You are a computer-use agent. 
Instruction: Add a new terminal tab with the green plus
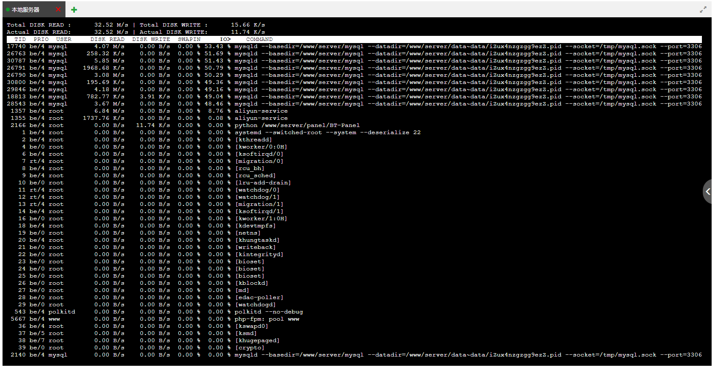pyautogui.click(x=74, y=10)
